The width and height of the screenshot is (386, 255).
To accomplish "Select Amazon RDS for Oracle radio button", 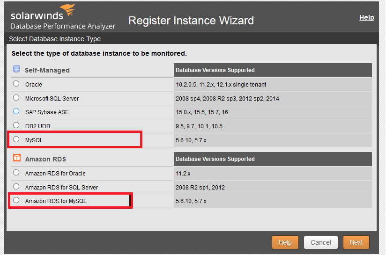I will [x=16, y=173].
